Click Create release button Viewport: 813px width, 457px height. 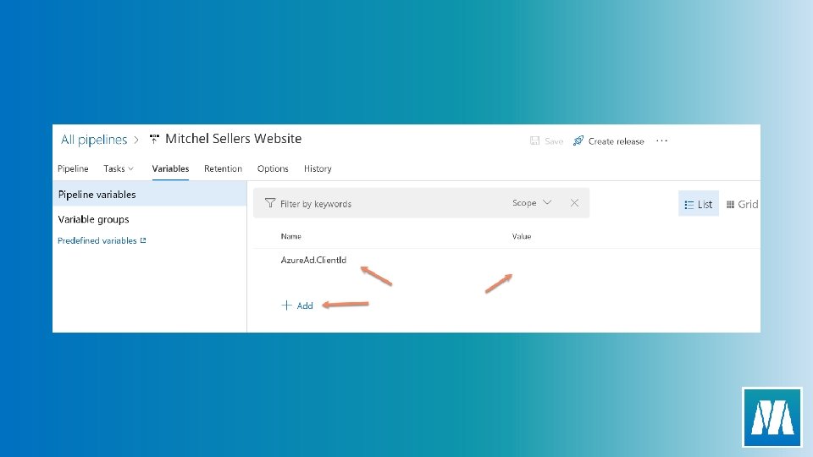point(609,141)
